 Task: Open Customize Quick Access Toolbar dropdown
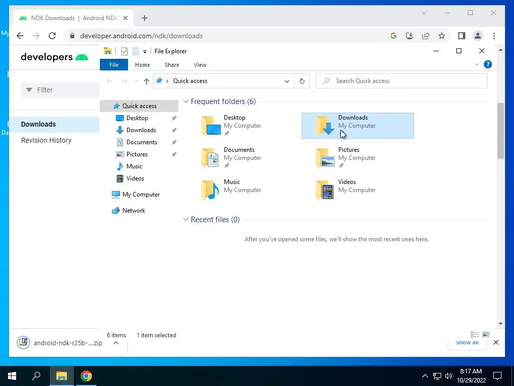(145, 52)
